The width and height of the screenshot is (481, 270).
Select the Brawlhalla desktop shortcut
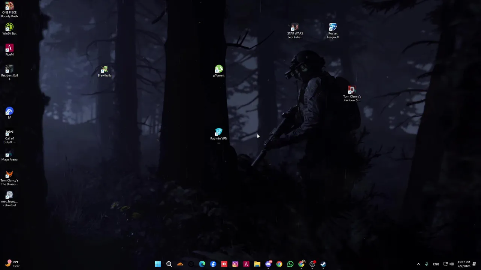[104, 71]
